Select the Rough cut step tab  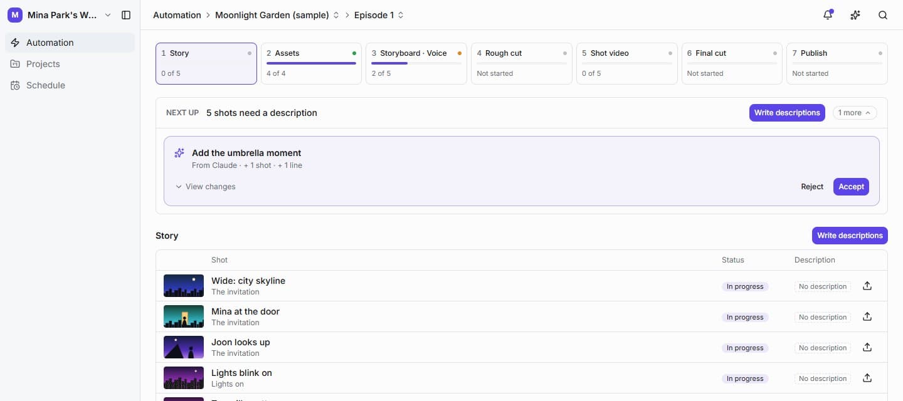(x=522, y=63)
